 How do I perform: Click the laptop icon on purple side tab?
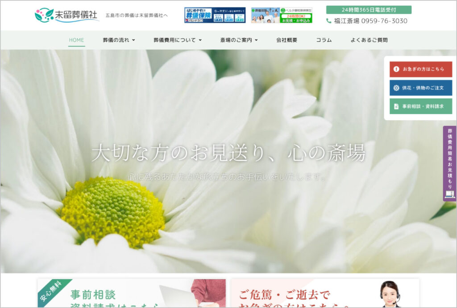(449, 194)
